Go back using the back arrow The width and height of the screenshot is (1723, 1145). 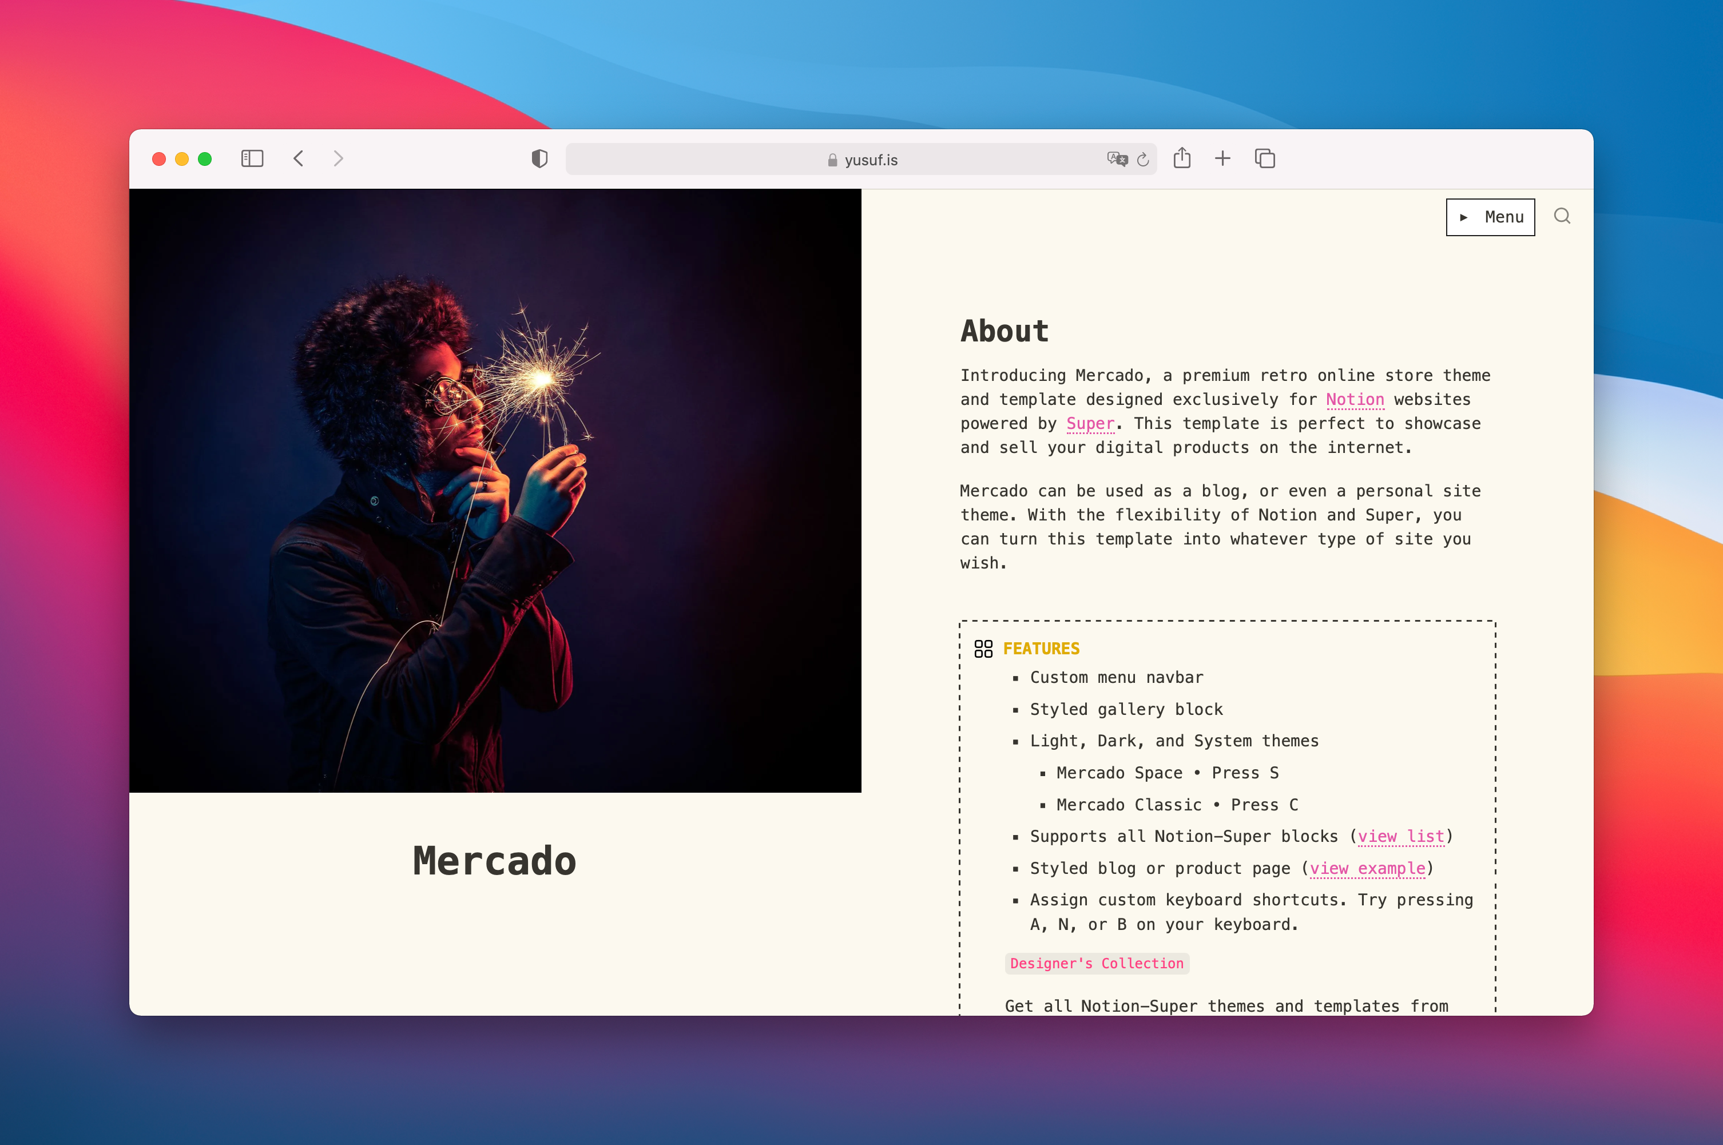click(299, 158)
